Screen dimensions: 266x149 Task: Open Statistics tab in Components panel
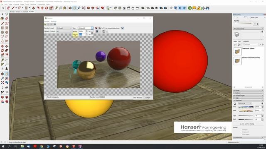(246, 41)
